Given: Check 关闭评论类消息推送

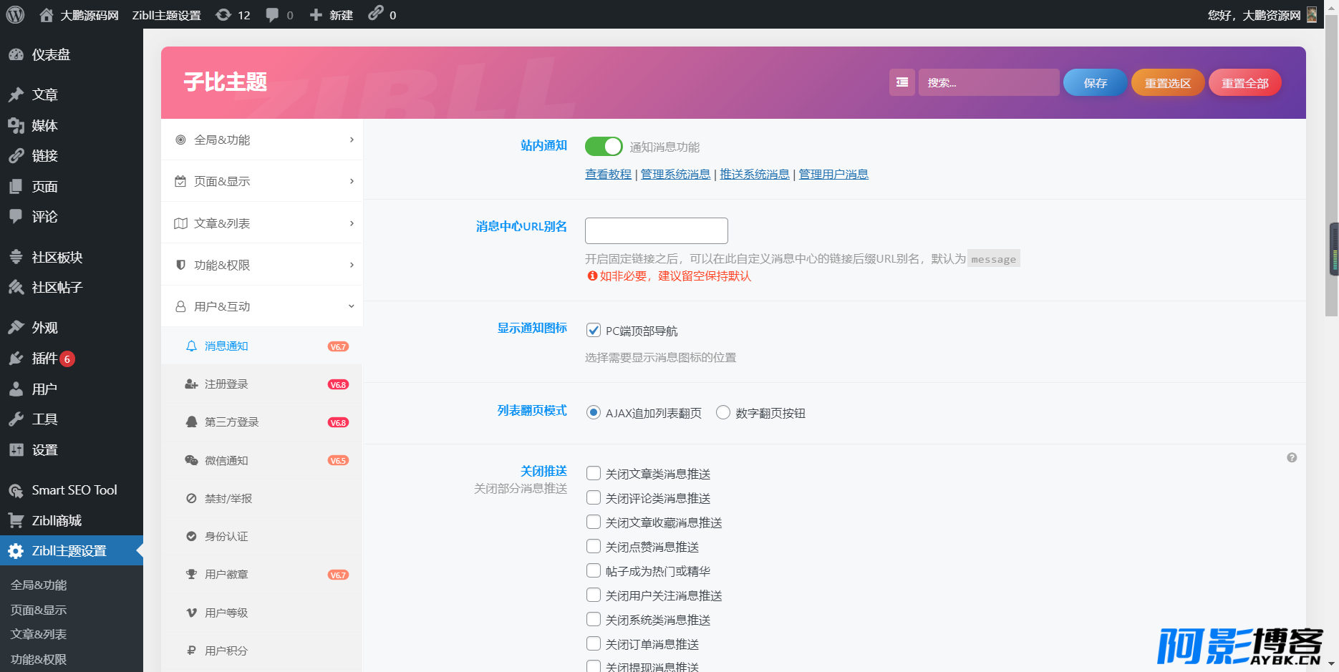Looking at the screenshot, I should (593, 497).
